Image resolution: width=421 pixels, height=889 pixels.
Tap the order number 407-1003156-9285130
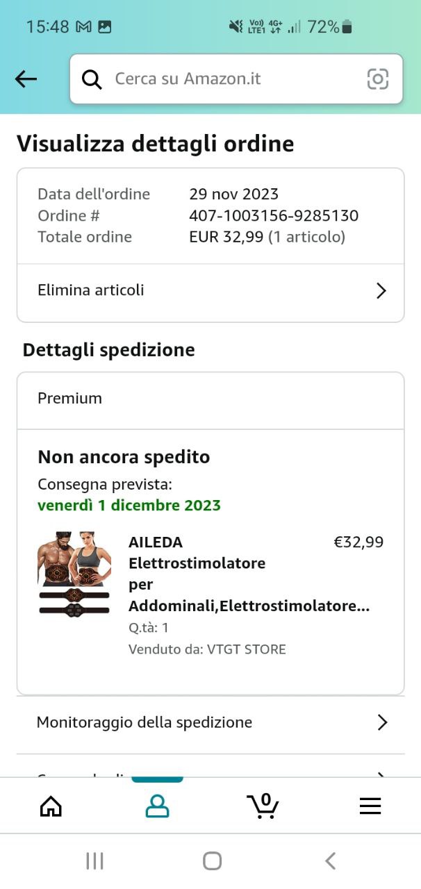pos(274,216)
